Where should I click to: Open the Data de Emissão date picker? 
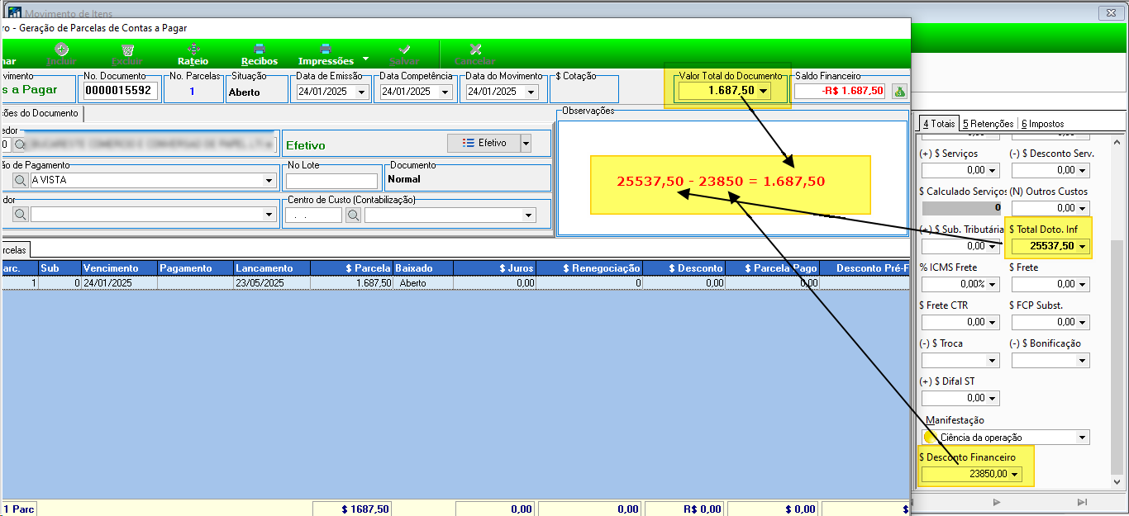pyautogui.click(x=361, y=92)
